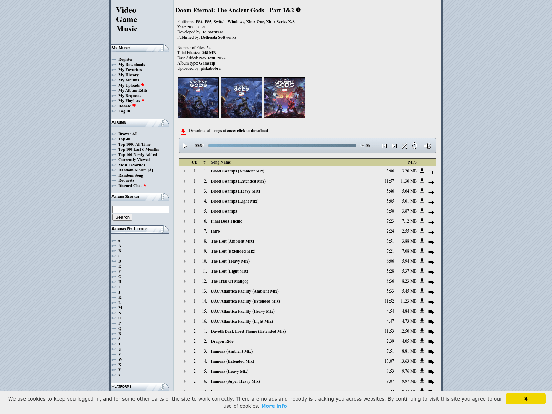Download Immora (Heavy Mix)
Viewport: 552px width, 414px height.
point(422,371)
